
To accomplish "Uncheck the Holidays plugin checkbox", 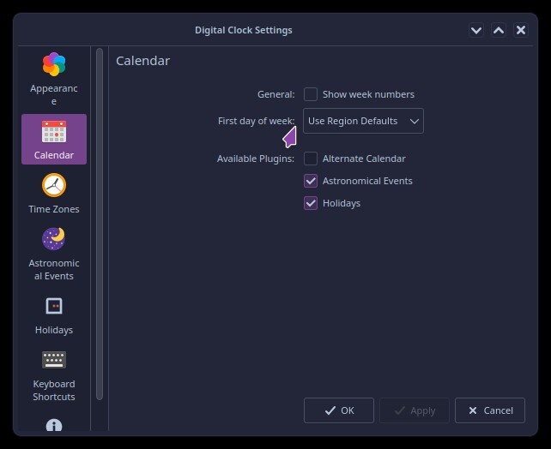I will click(311, 203).
